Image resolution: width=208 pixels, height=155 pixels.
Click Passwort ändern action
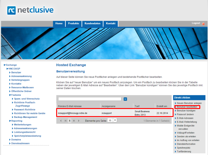pos(185,114)
